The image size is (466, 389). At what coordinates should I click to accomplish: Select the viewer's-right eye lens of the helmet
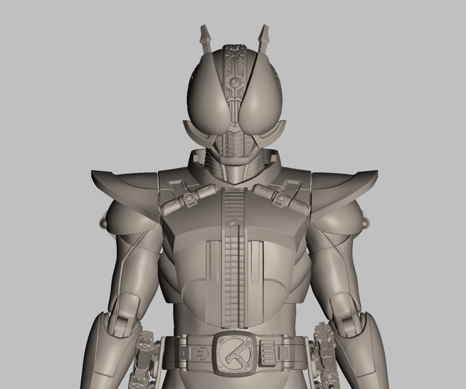tap(260, 95)
